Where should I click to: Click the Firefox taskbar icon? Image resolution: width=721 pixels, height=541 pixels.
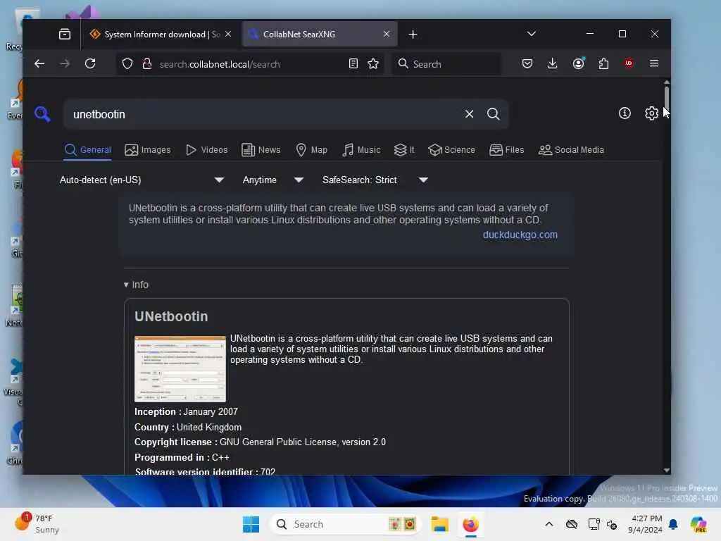(x=470, y=524)
